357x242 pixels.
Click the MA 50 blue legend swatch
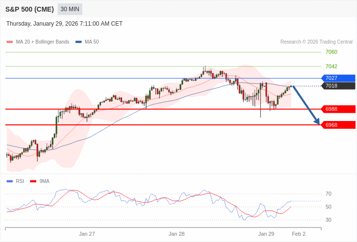coord(78,42)
